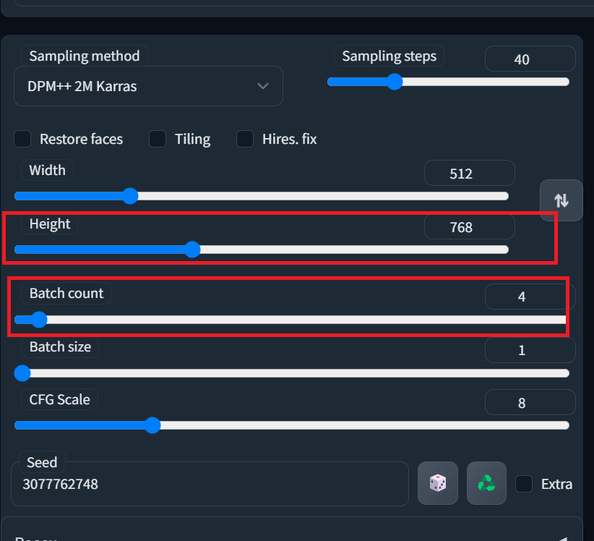The width and height of the screenshot is (594, 541).
Task: Click the green recycle icon to reuse seed
Action: [x=486, y=483]
